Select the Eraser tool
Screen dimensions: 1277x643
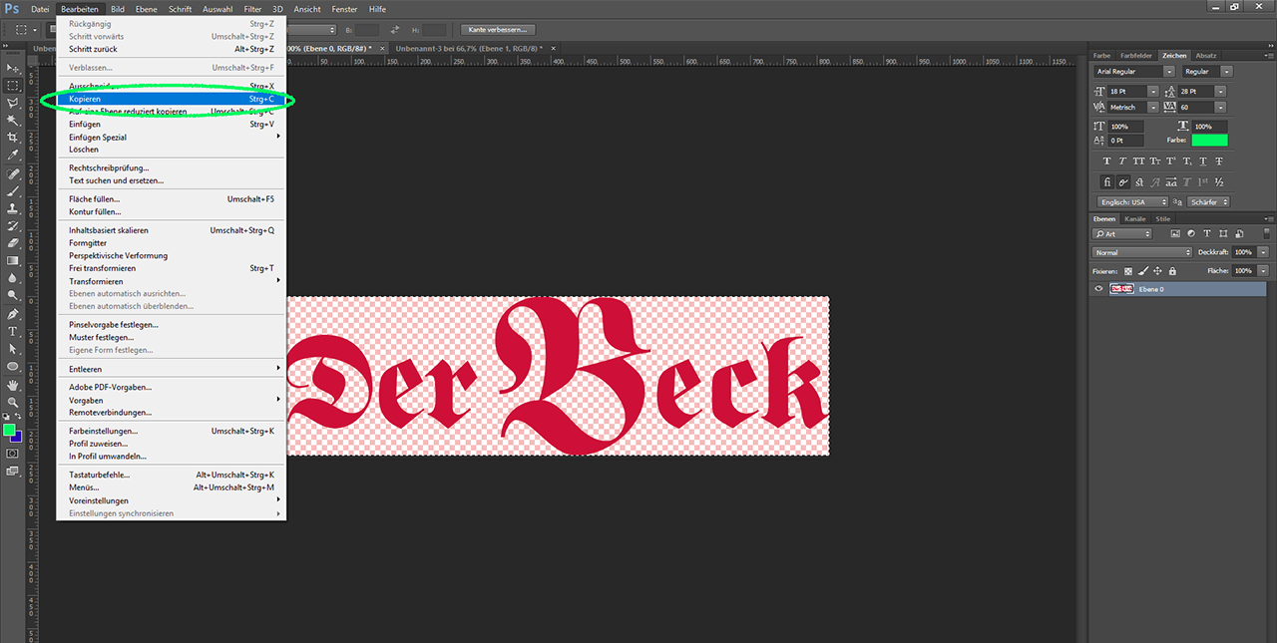coord(14,242)
